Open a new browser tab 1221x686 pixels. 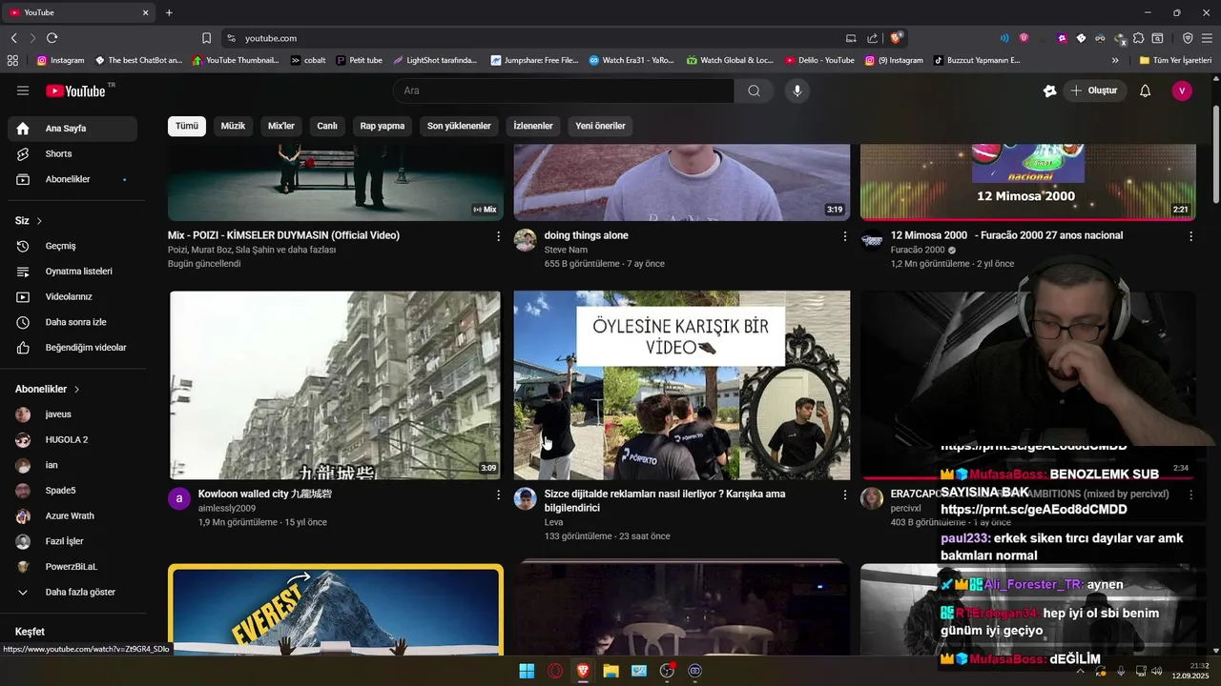169,12
